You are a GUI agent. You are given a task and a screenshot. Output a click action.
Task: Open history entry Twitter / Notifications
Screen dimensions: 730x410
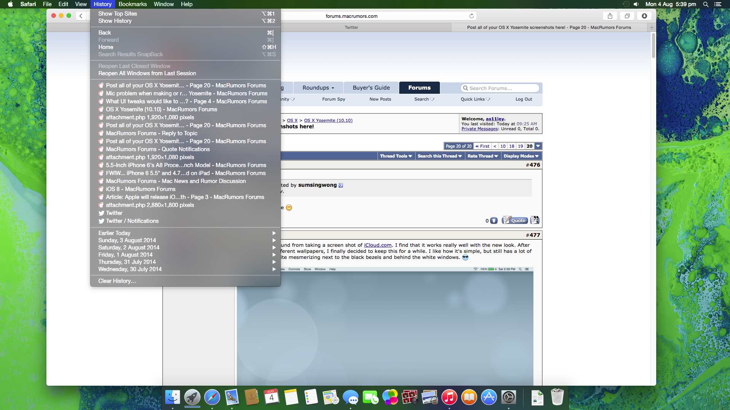[x=186, y=221]
